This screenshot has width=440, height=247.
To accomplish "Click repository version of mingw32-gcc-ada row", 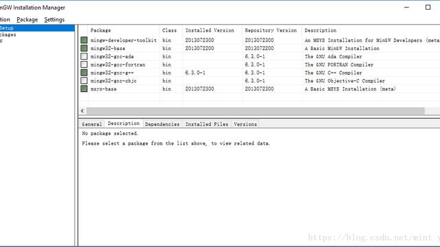I will tap(255, 56).
